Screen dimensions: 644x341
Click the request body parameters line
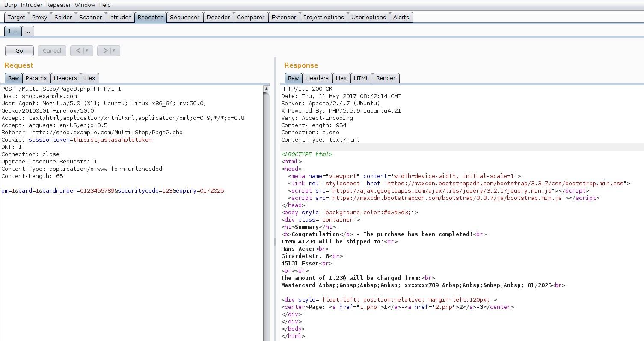pos(113,191)
